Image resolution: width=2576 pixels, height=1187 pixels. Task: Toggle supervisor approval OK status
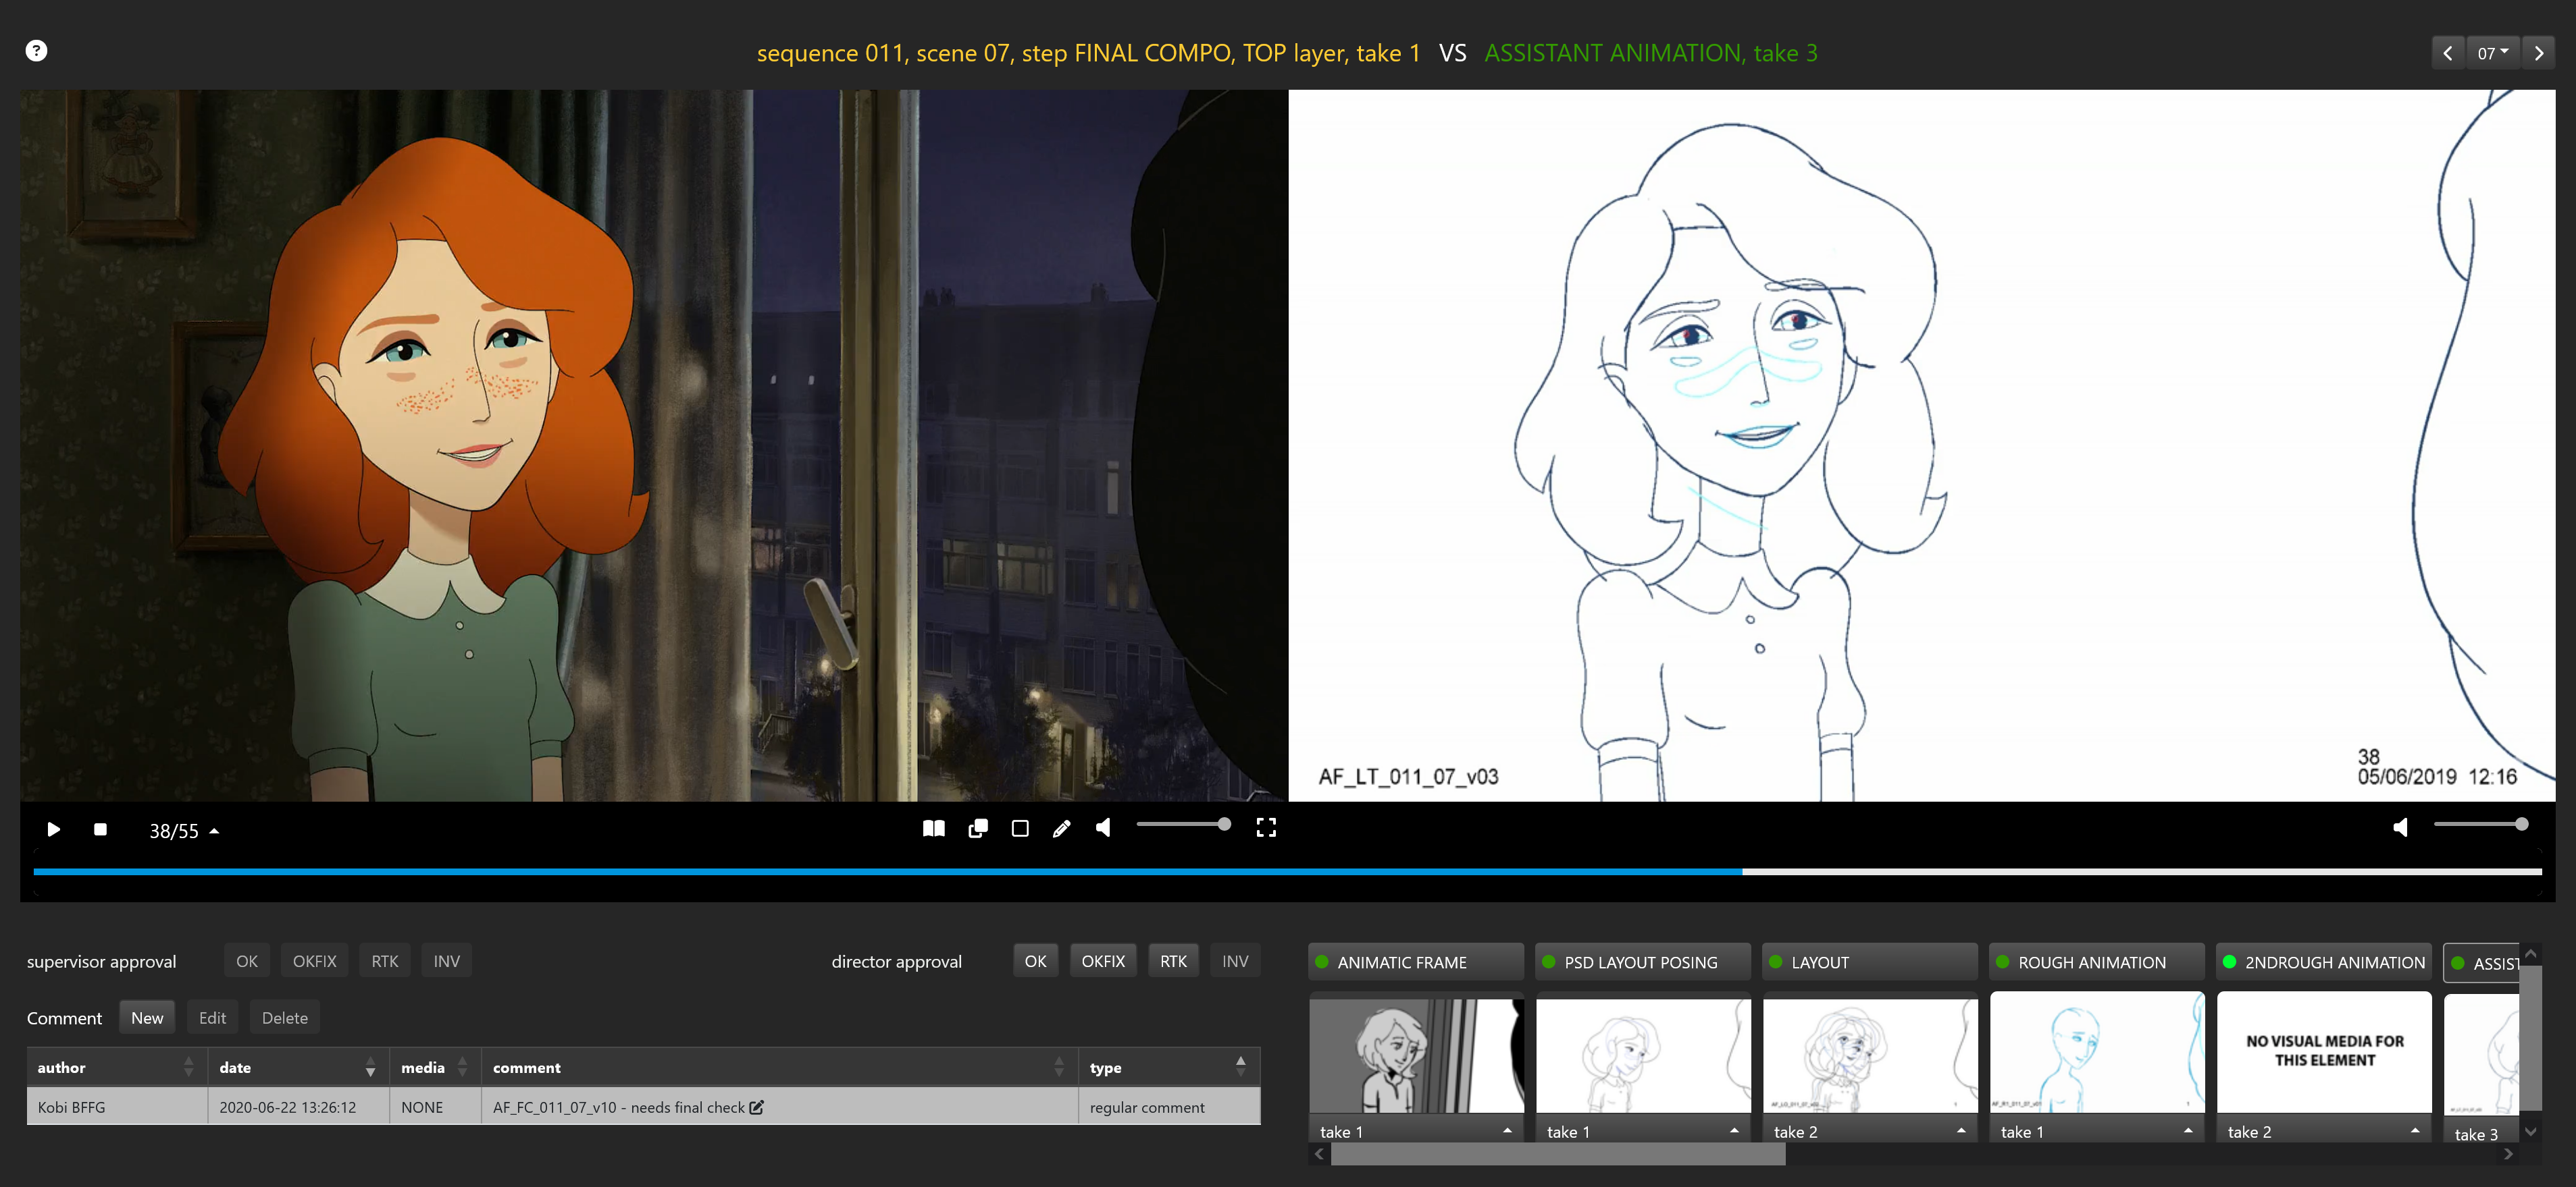[x=248, y=960]
